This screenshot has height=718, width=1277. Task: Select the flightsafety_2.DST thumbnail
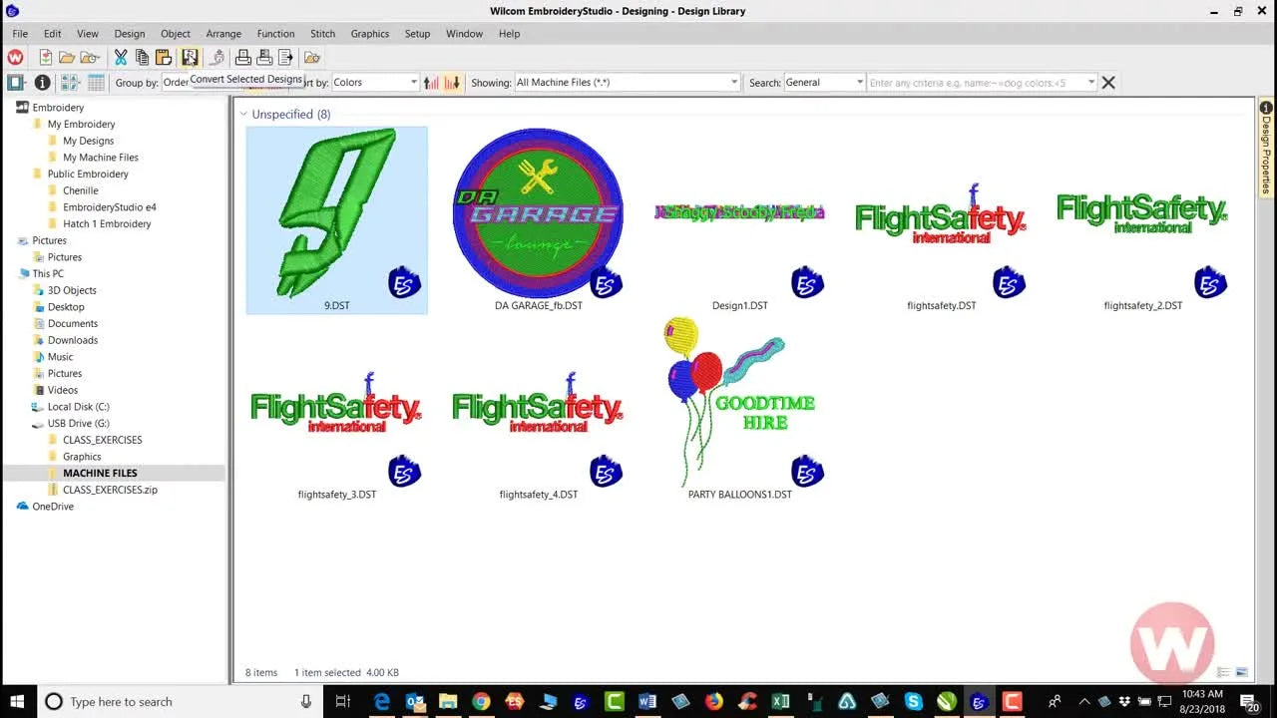(1143, 219)
